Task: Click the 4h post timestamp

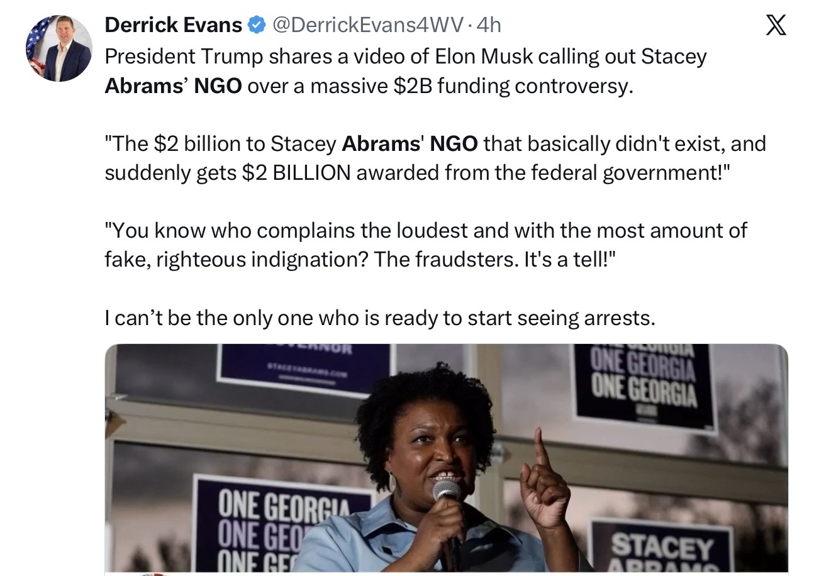Action: pyautogui.click(x=489, y=25)
